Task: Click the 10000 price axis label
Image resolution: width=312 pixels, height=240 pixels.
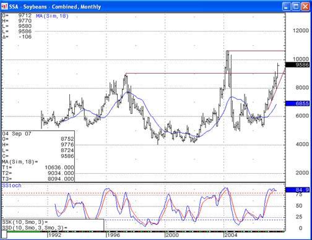Action: 301,59
